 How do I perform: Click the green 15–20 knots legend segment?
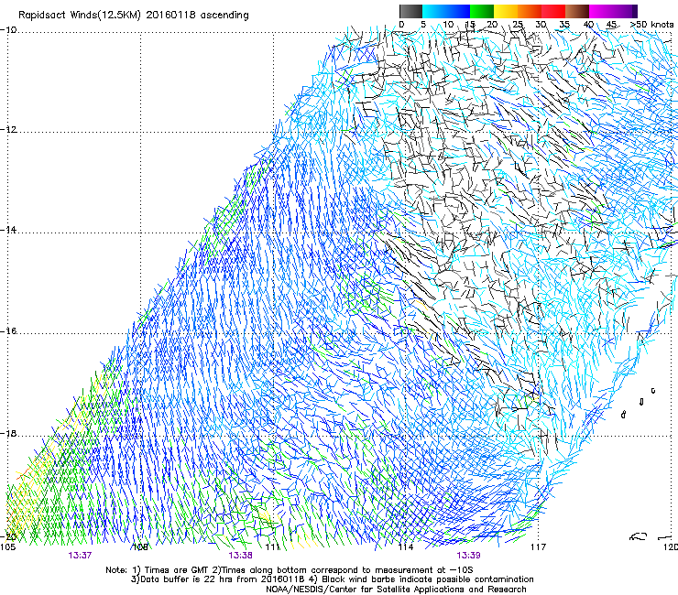482,11
